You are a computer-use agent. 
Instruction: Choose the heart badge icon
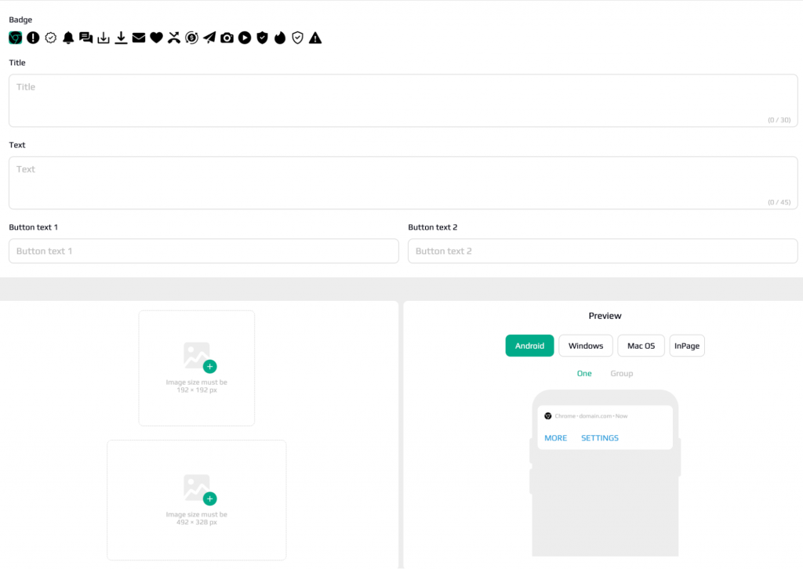156,38
